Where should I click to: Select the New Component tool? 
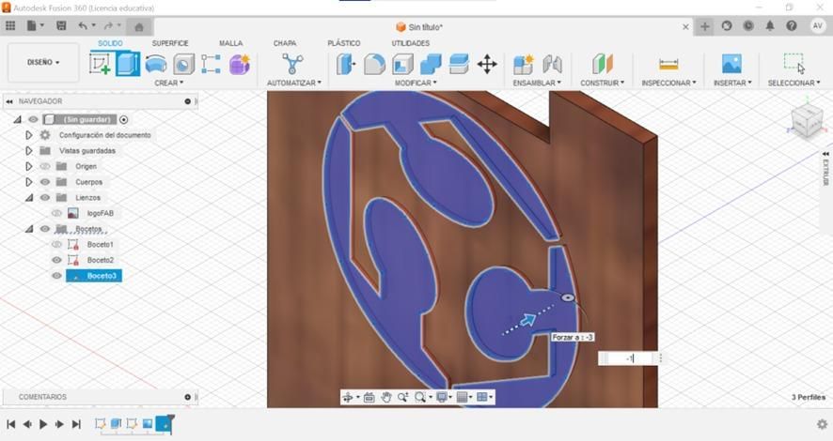[x=524, y=64]
